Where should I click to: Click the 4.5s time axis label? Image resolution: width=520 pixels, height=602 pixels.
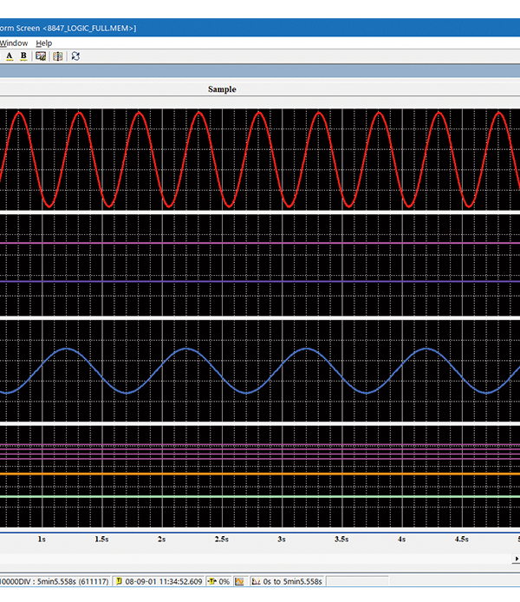tap(462, 539)
